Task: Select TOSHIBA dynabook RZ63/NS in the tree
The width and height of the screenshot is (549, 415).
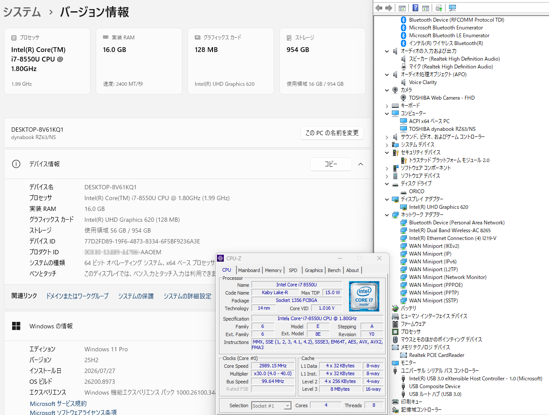Action: coord(442,129)
